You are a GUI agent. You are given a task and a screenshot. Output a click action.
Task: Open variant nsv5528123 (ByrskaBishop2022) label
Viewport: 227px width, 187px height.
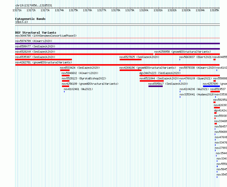84,78
